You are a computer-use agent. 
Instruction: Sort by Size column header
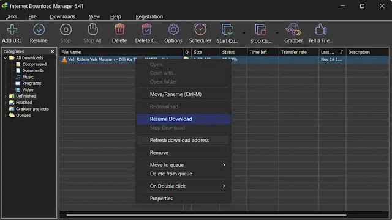tap(206, 52)
